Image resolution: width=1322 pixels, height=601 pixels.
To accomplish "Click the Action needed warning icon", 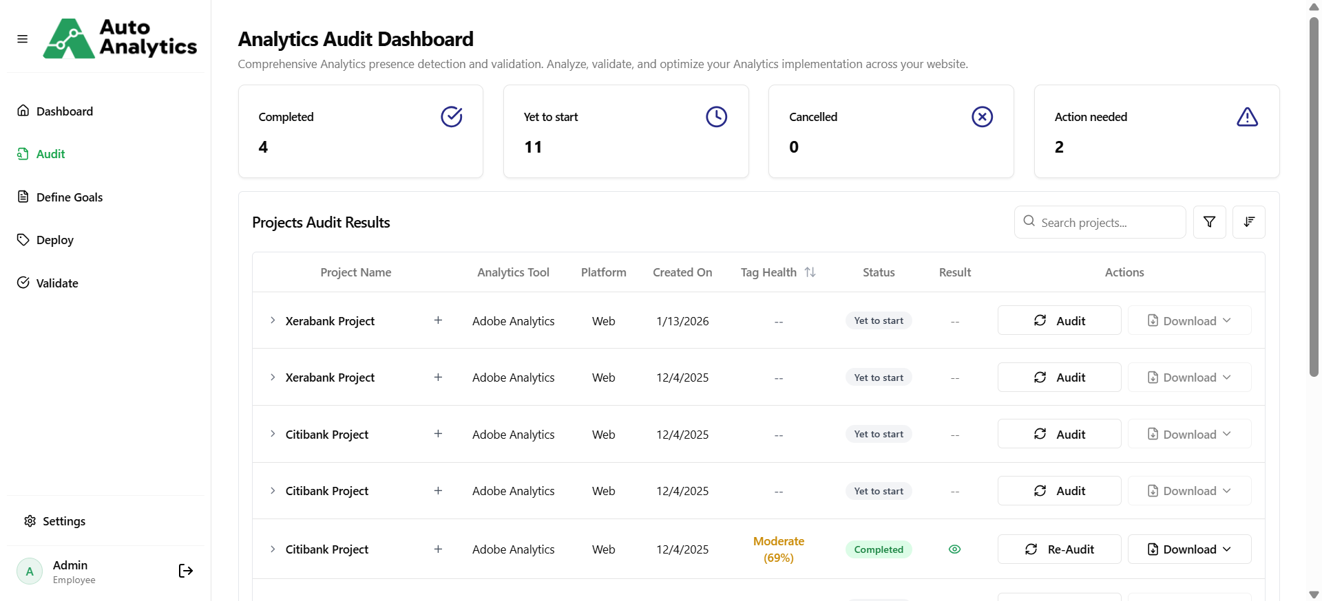I will [x=1247, y=117].
